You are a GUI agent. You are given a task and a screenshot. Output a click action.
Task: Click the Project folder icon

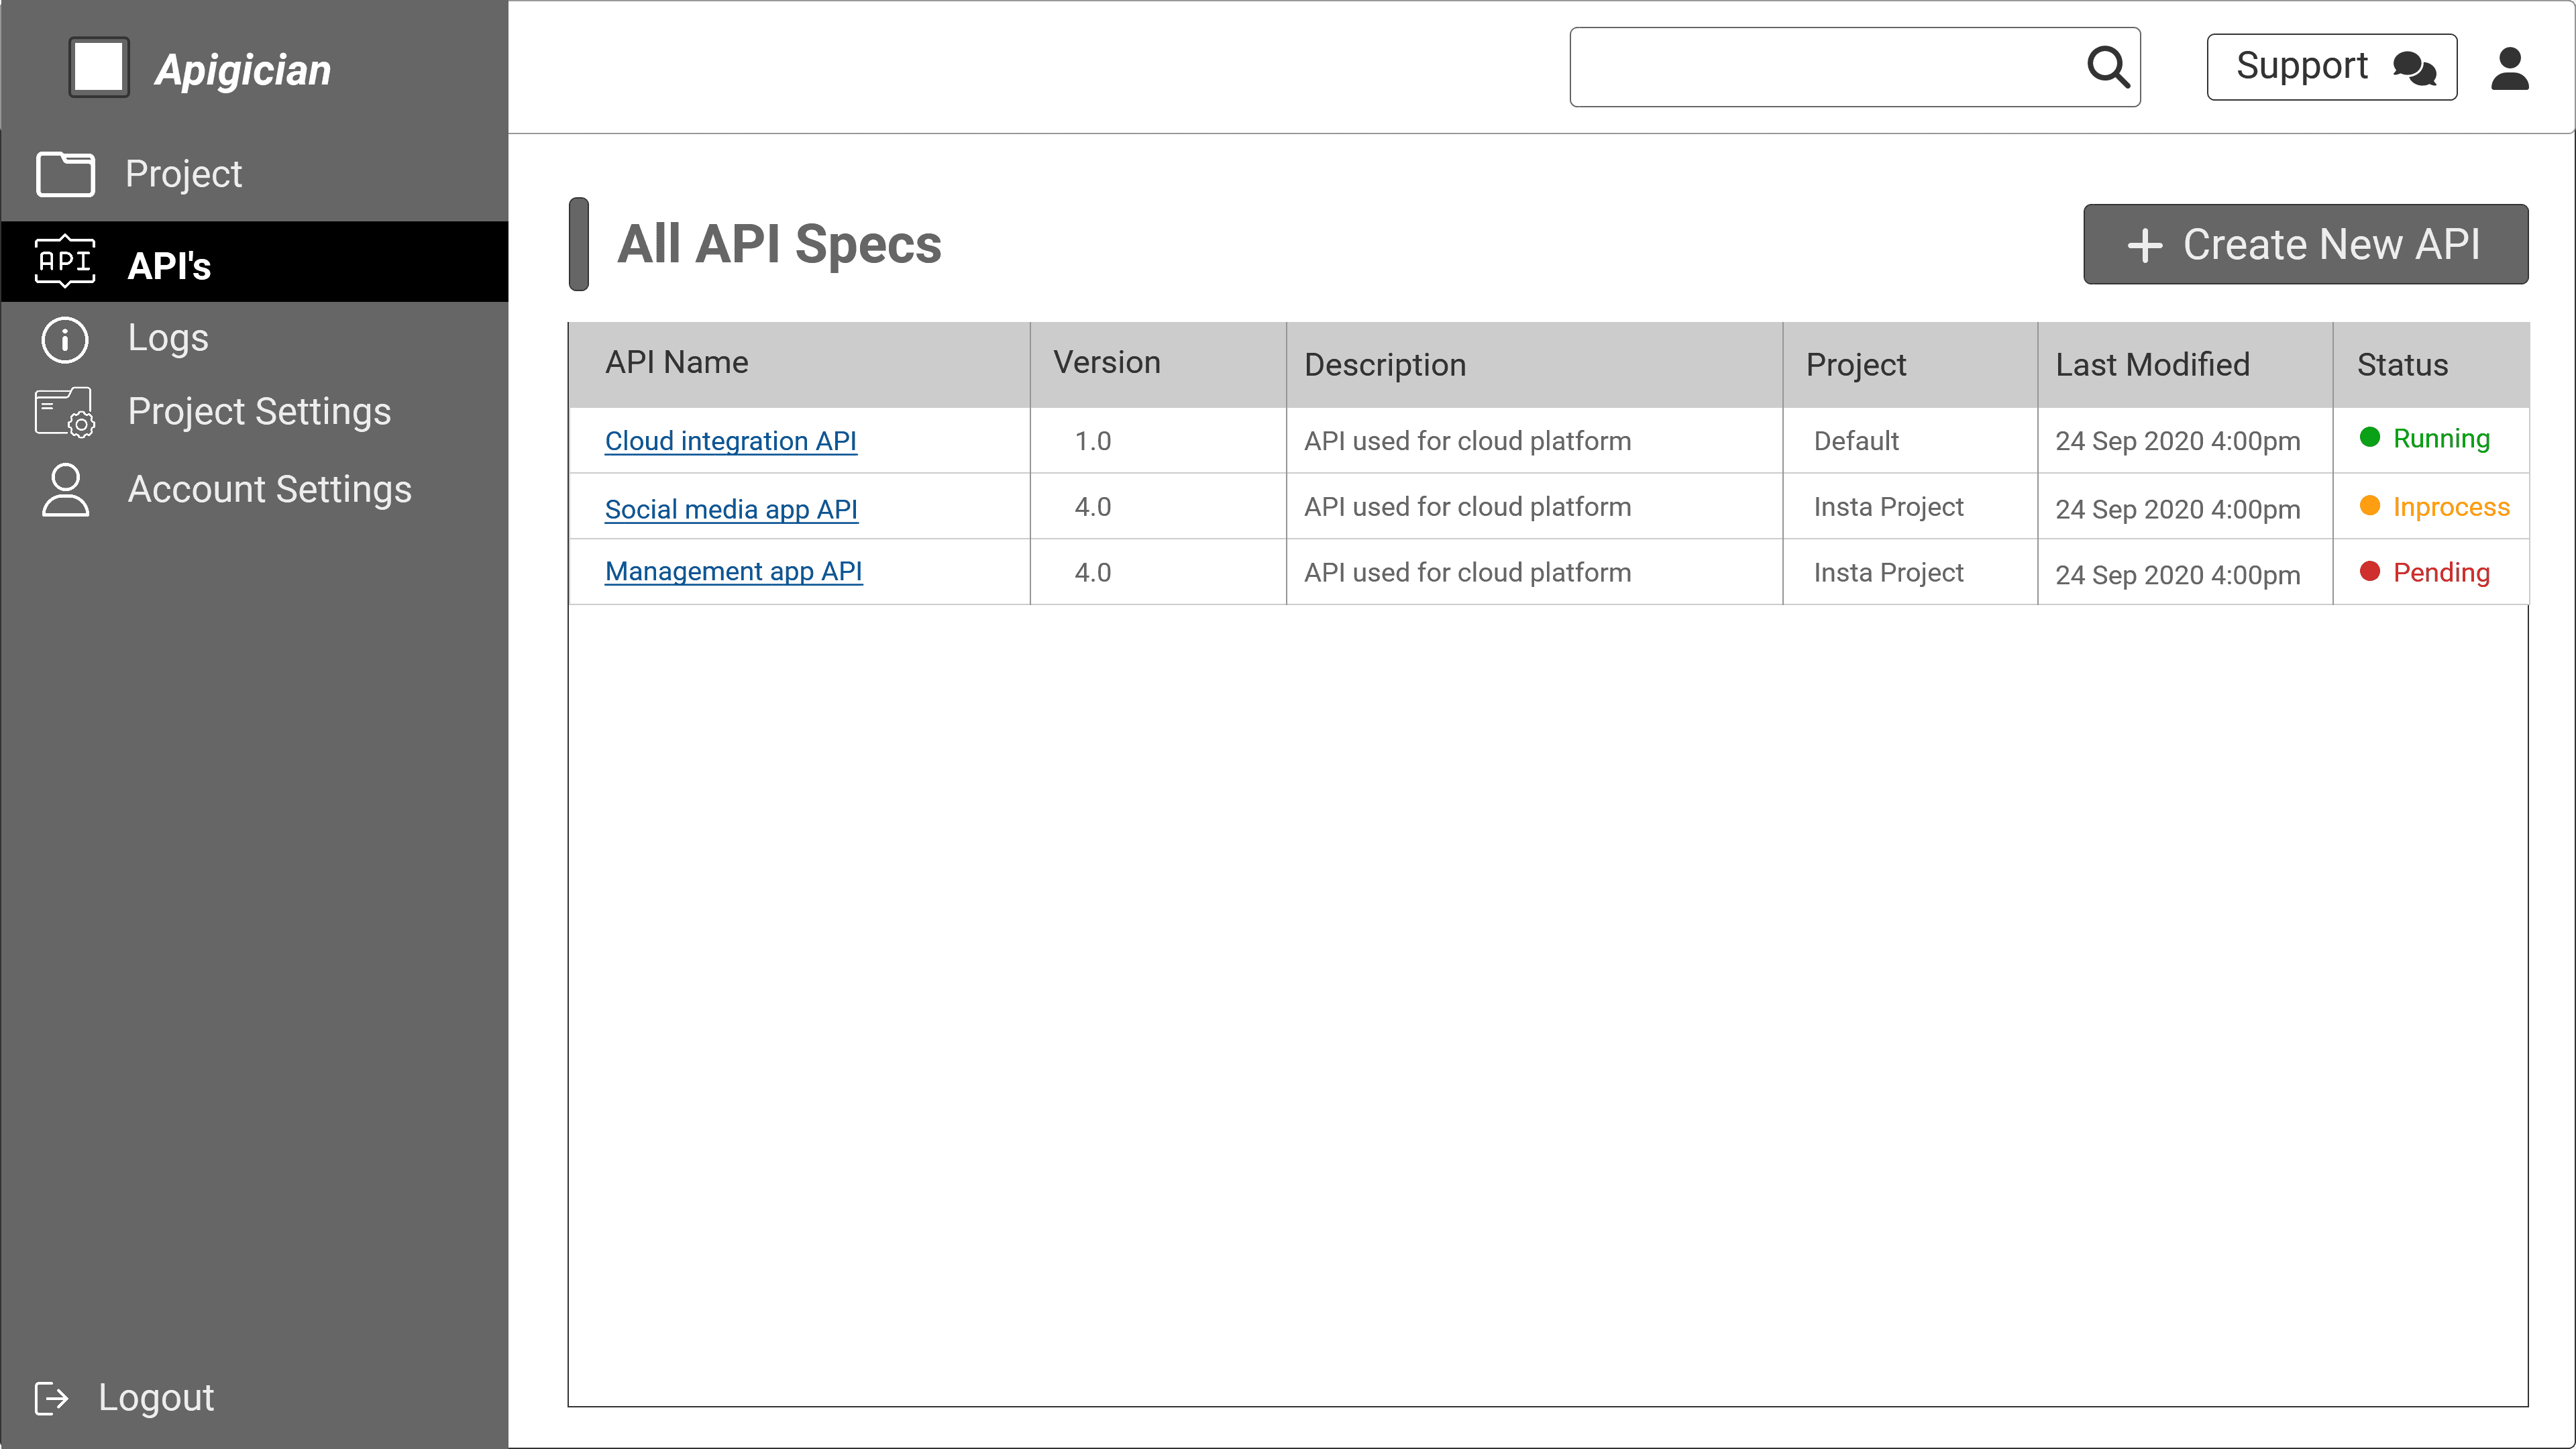(x=65, y=174)
